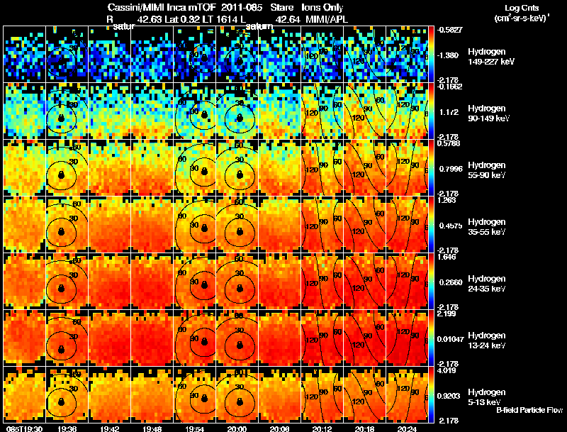Click the 2.199 color scale maximum
This screenshot has width=567, height=432.
tap(447, 314)
